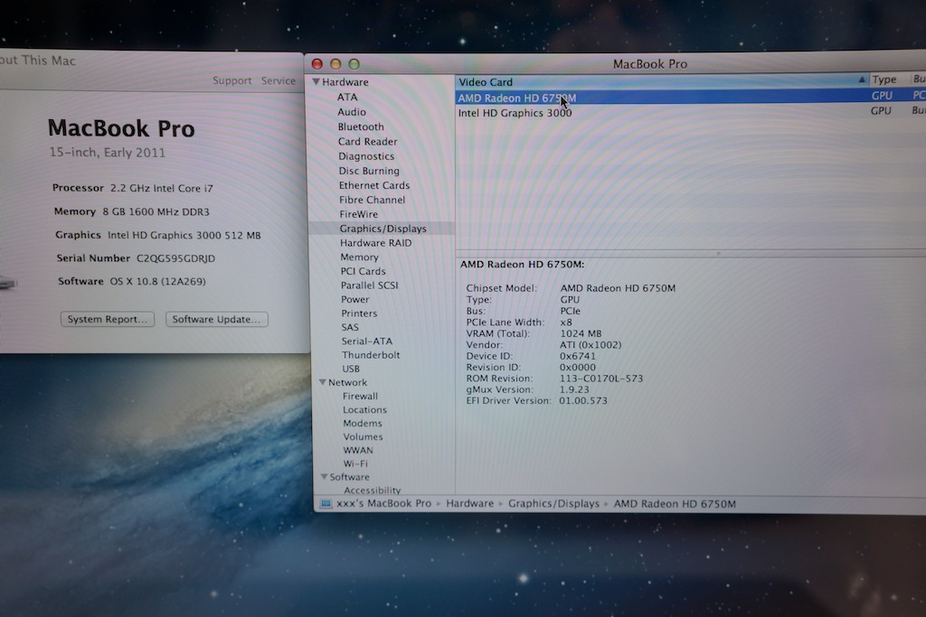Image resolution: width=926 pixels, height=617 pixels.
Task: Open Hardware RAID entry
Action: tap(375, 242)
